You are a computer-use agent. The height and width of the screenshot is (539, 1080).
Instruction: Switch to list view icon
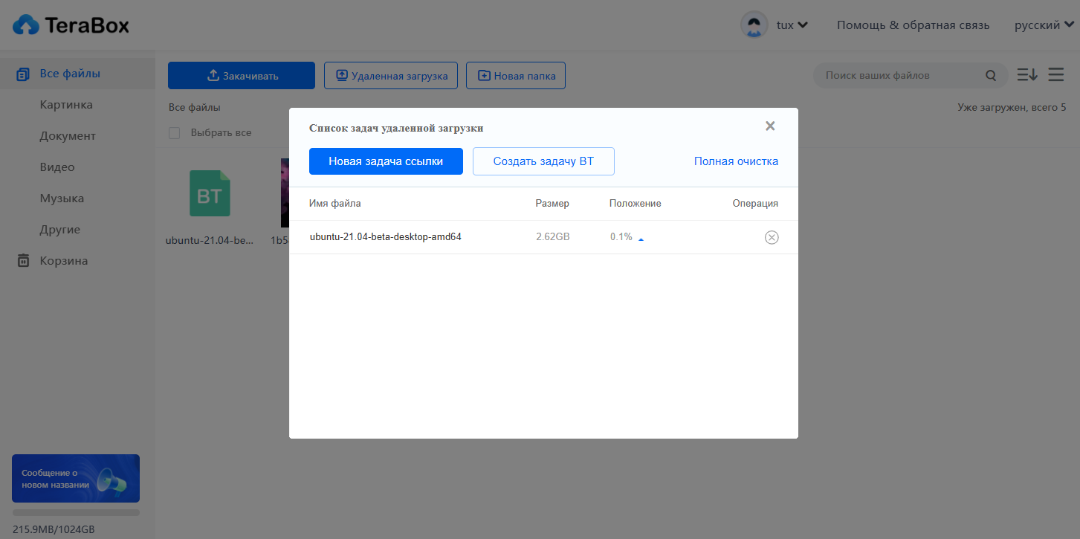(1055, 75)
